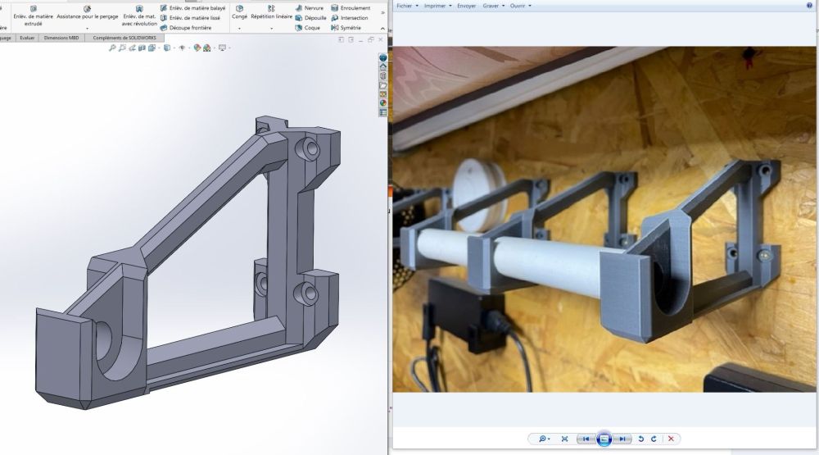Go to the next photo
This screenshot has width=819, height=455.
point(622,439)
